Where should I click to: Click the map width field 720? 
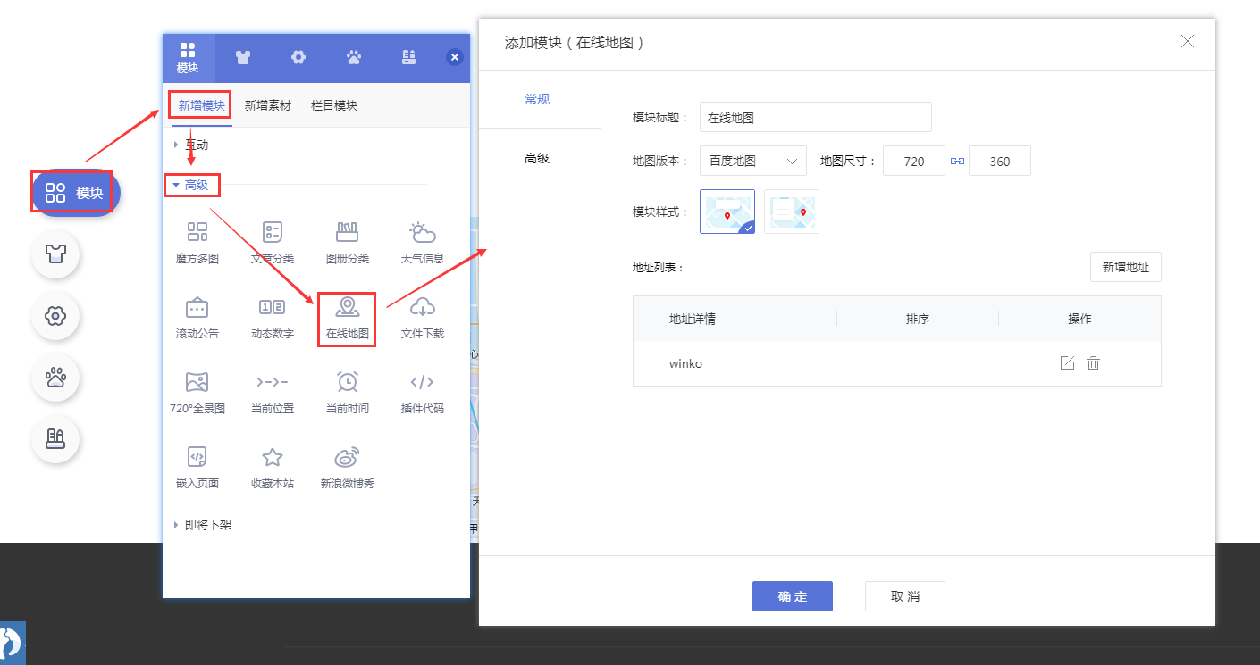click(914, 162)
